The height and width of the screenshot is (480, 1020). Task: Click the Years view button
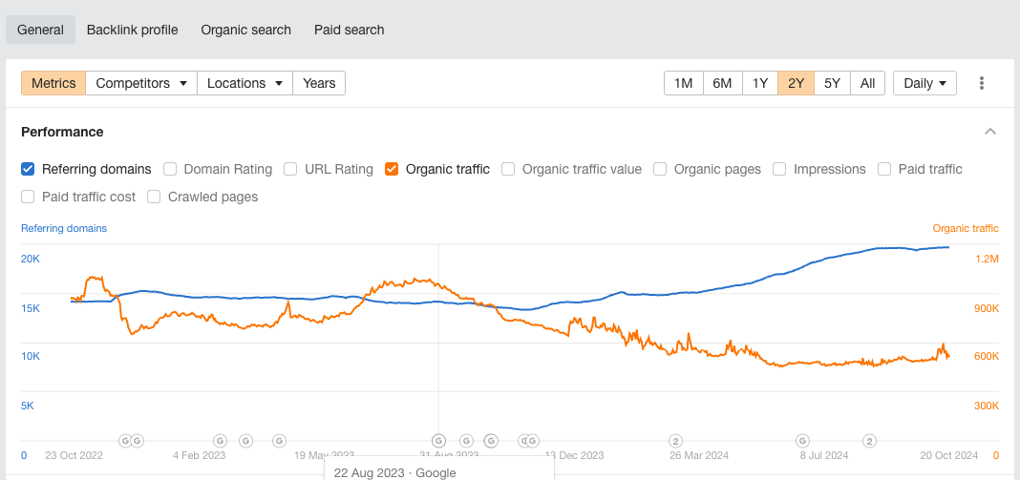pyautogui.click(x=319, y=83)
